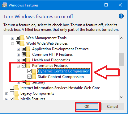The width and height of the screenshot is (128, 114).
Task: Expand the Common HTTP Features node
Action: (x=18, y=55)
